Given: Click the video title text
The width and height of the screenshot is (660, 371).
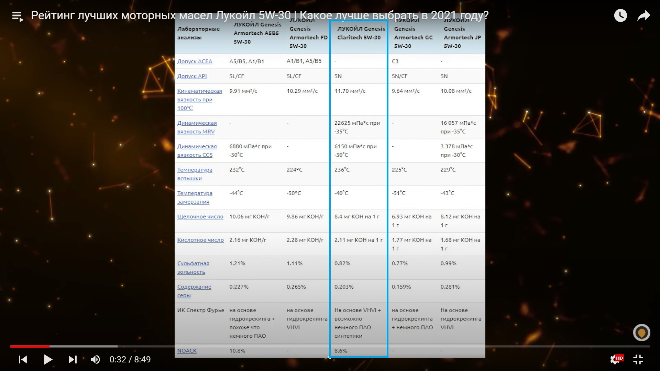Looking at the screenshot, I should pos(260,15).
